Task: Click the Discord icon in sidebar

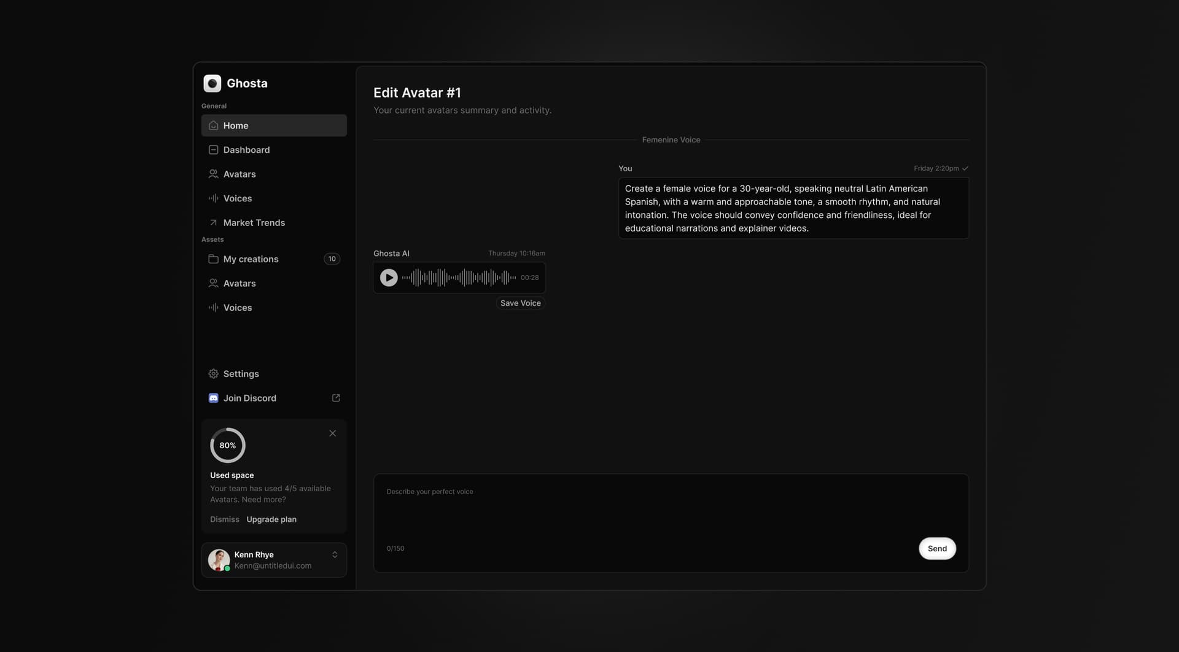Action: [213, 398]
